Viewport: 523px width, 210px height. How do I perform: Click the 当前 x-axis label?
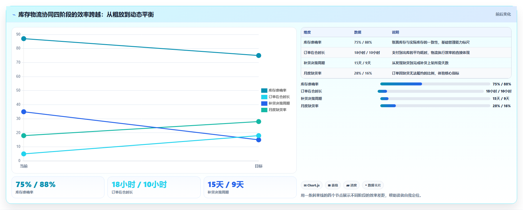[x=24, y=166]
